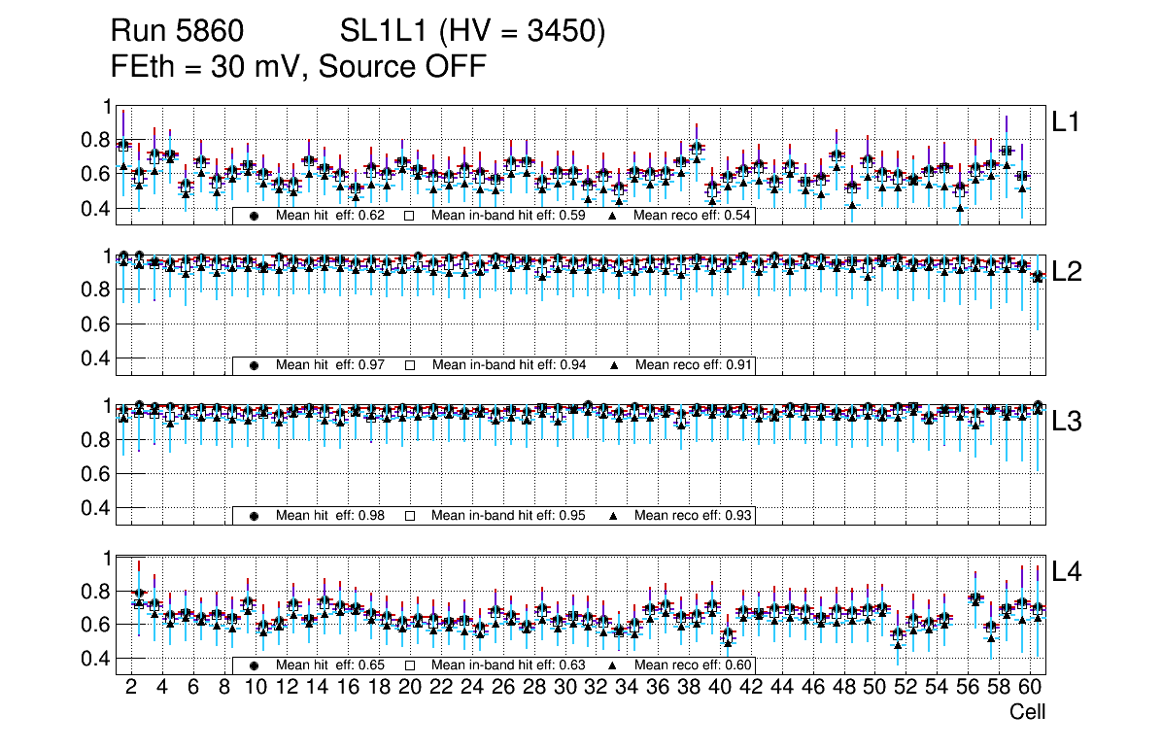Click the triangle legend marker in L4 panel
1162x750 pixels.
(x=613, y=665)
